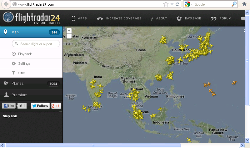The image size is (250, 148).
Task: Open the Forum menu item
Action: click(221, 18)
